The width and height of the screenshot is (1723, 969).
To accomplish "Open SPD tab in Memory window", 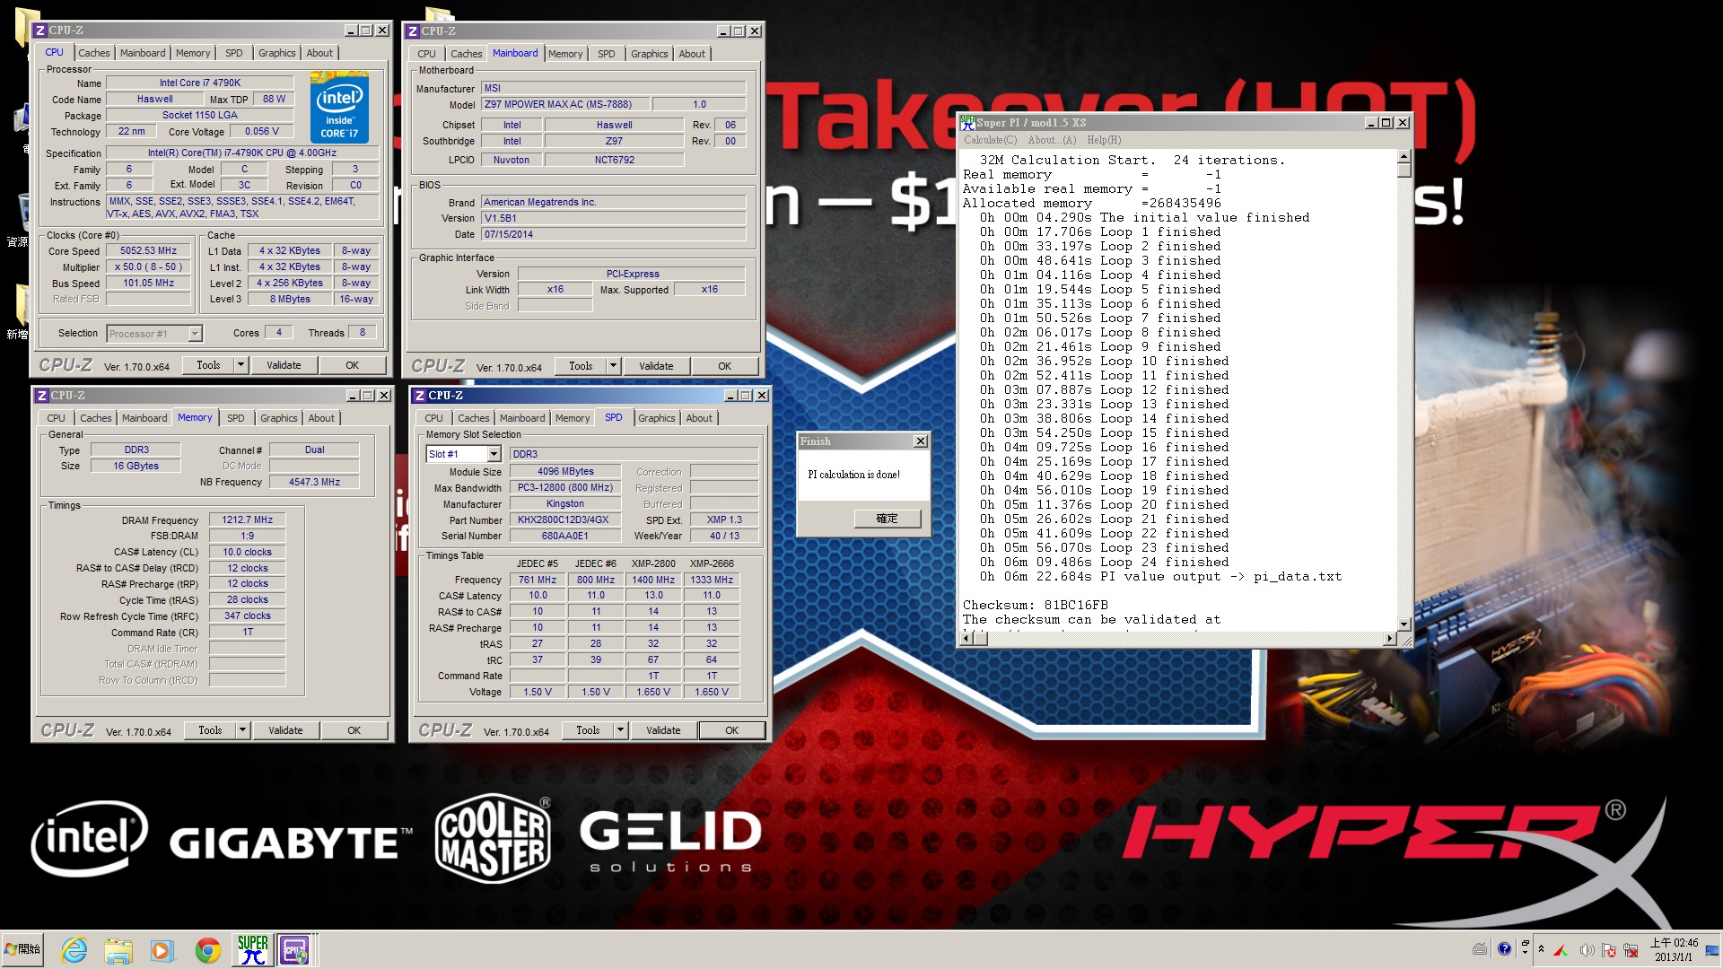I will (236, 418).
